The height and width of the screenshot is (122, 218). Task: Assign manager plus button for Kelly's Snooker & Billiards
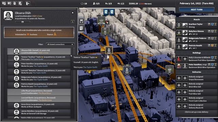coord(185,59)
